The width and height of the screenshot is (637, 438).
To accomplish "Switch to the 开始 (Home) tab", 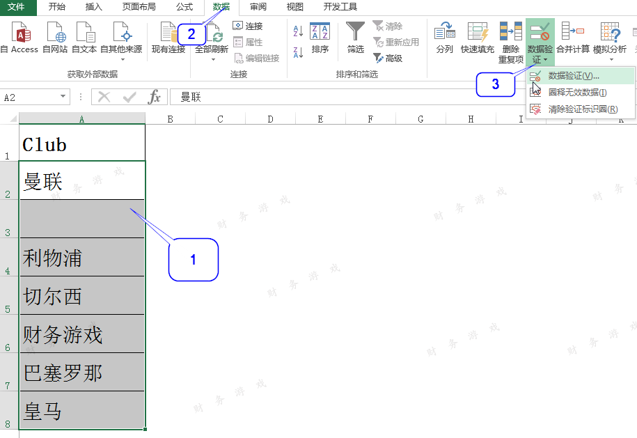I will tap(56, 7).
